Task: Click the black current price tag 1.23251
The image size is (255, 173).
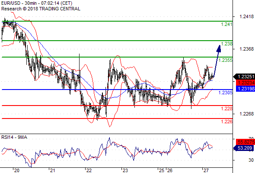Action: (244, 77)
